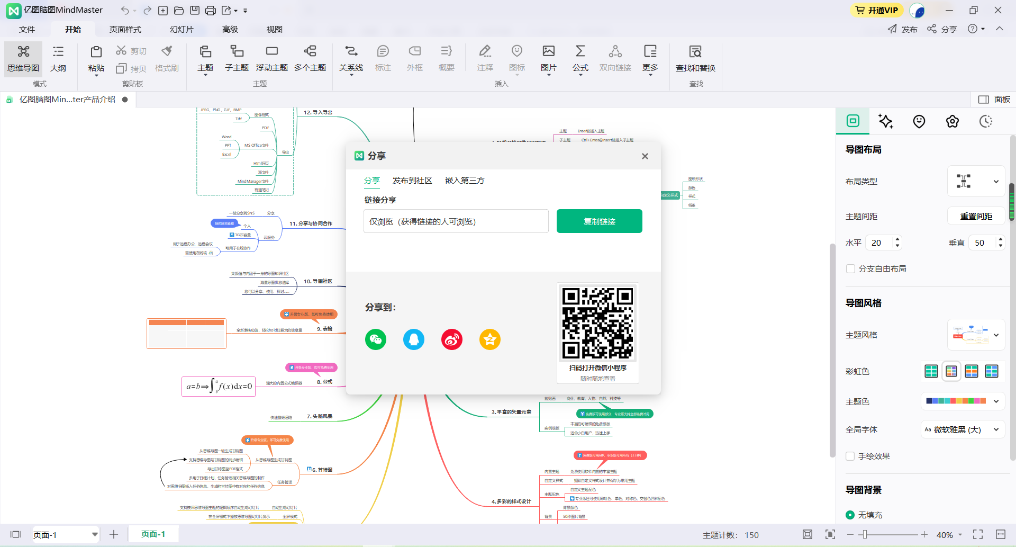Select the first rainbow color swatch
Screen dimensions: 1016x547
coord(931,371)
